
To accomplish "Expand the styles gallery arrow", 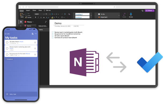I will tap(91, 16).
